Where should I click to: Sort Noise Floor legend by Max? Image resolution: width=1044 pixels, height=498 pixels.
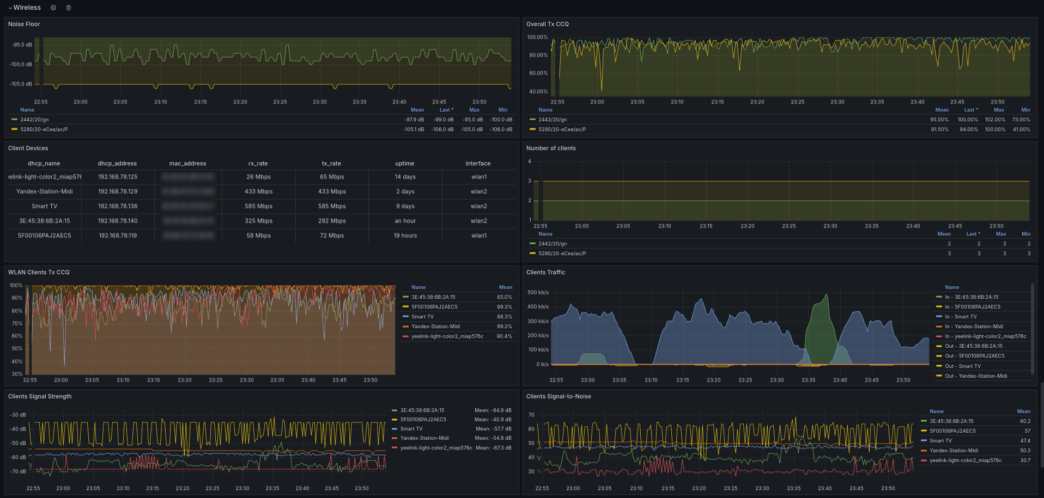(475, 110)
